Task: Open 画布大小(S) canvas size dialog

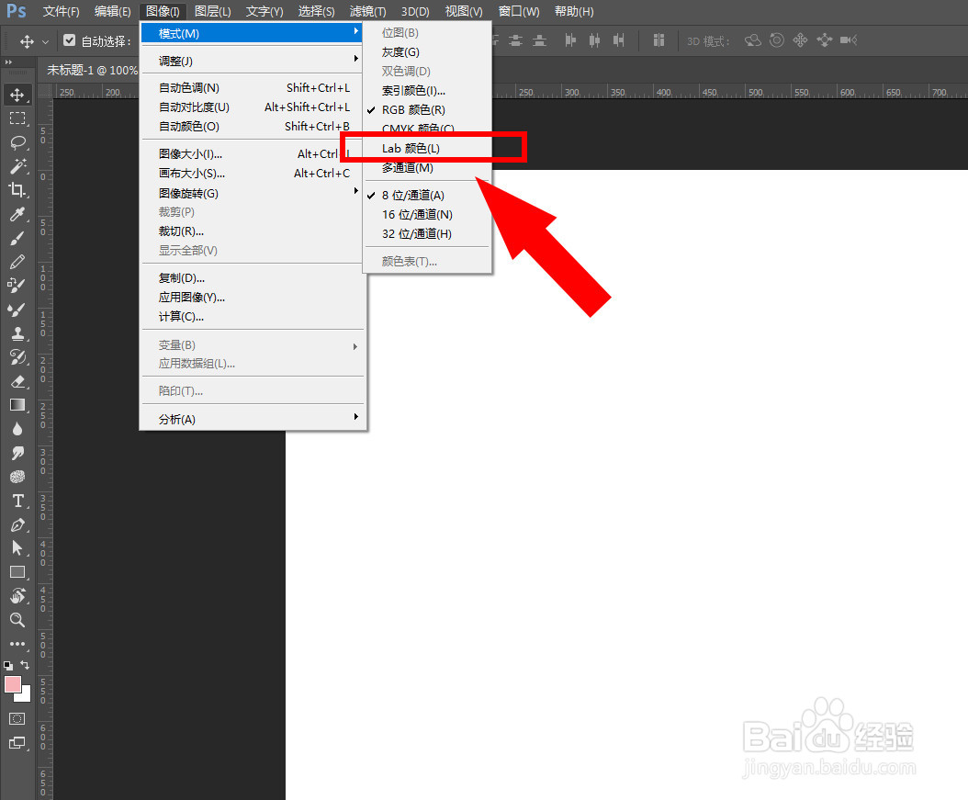Action: [253, 173]
